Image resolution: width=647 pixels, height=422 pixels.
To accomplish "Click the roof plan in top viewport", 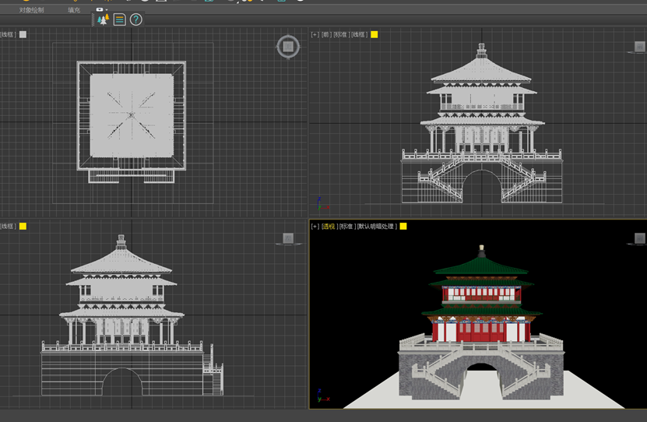I will click(132, 115).
